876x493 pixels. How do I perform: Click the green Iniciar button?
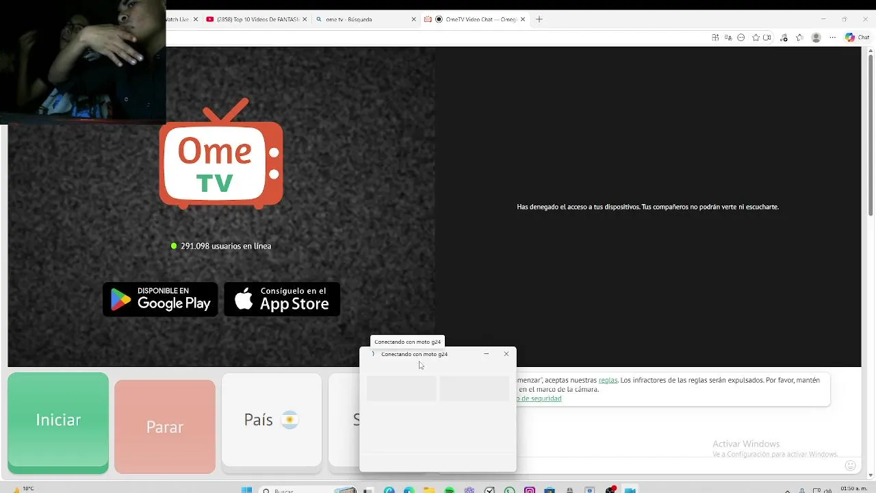[58, 420]
